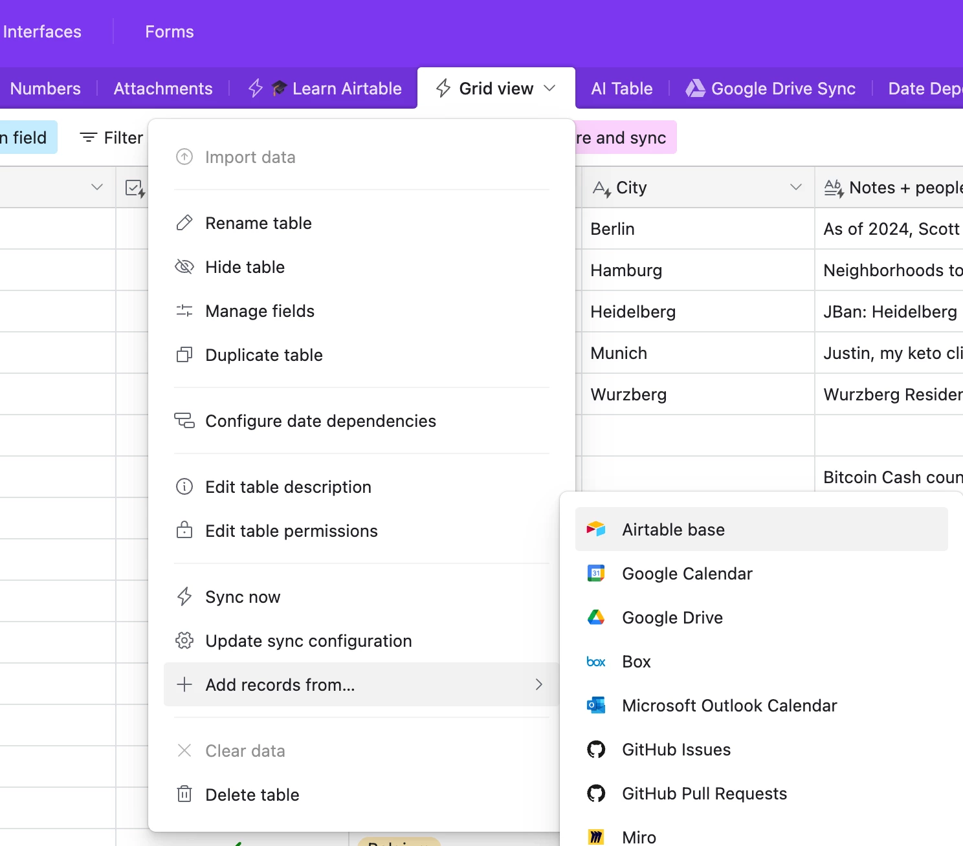963x846 pixels.
Task: Click the Notes + people field type icon
Action: pyautogui.click(x=834, y=188)
